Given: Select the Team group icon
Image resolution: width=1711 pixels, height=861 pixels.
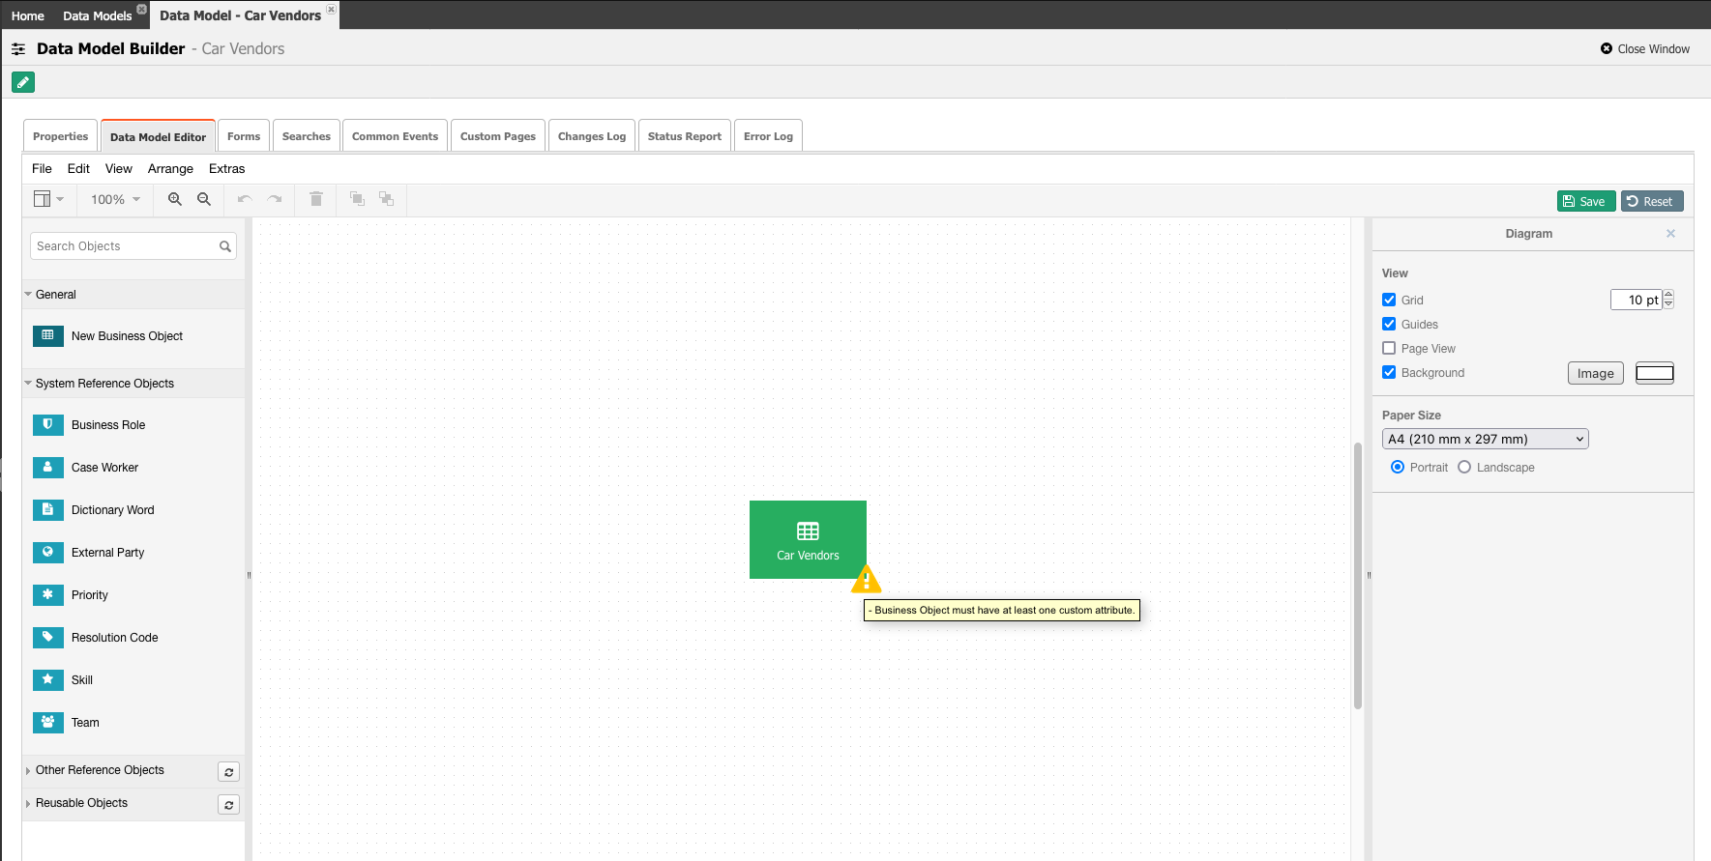Looking at the screenshot, I should tap(48, 723).
